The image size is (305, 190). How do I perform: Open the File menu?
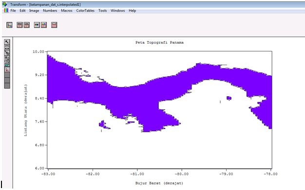tap(13, 11)
